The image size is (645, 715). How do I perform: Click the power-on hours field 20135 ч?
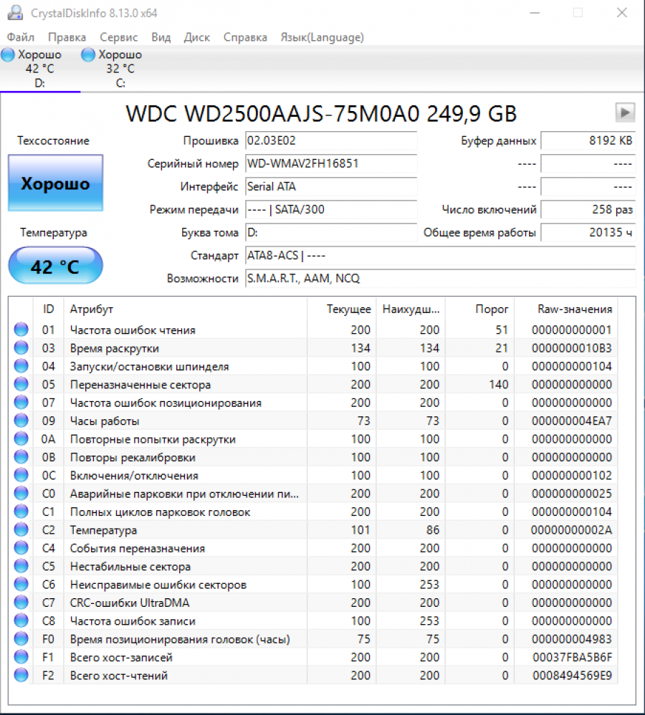tap(588, 233)
